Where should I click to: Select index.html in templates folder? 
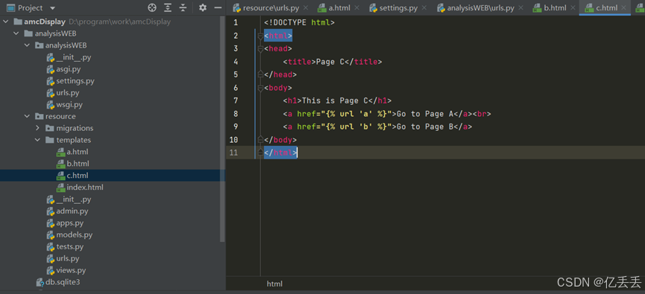85,188
